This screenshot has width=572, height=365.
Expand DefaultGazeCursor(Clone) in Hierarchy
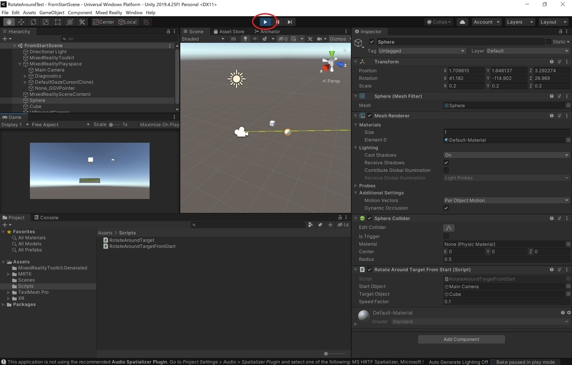[x=25, y=82]
